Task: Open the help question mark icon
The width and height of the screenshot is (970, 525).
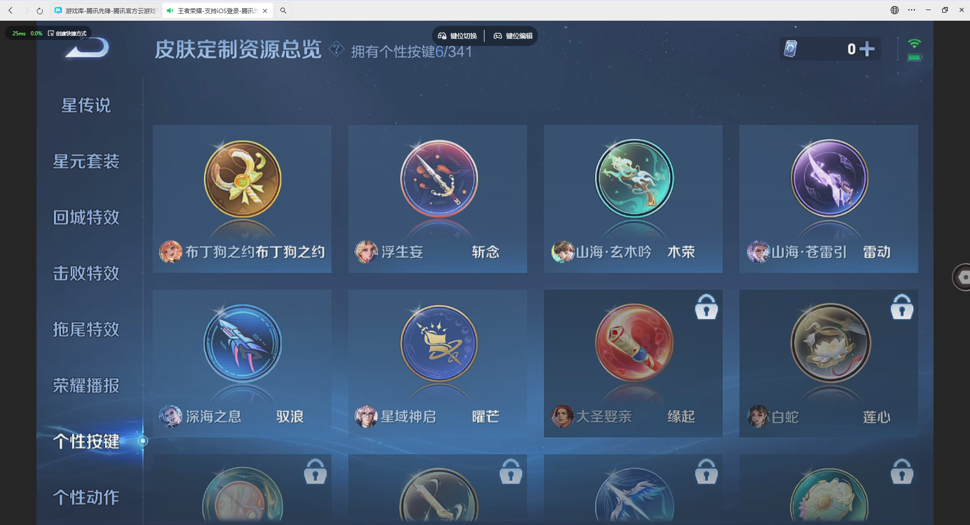Action: point(336,49)
